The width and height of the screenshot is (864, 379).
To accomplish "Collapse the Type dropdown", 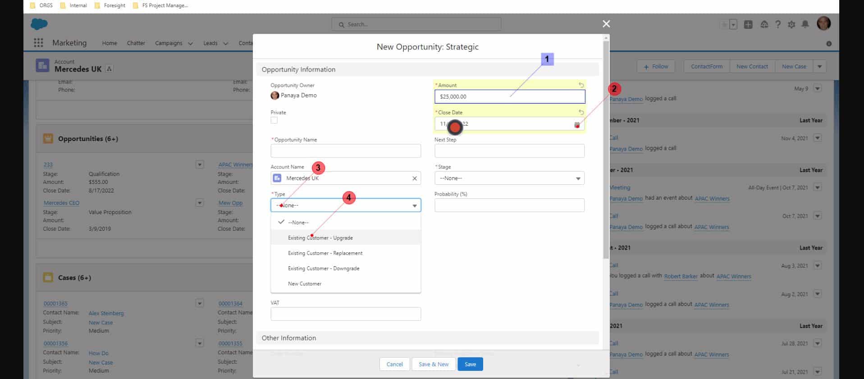I will click(x=346, y=205).
